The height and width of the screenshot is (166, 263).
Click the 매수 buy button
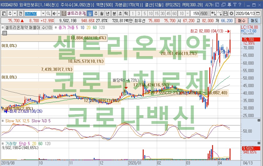pos(241,21)
